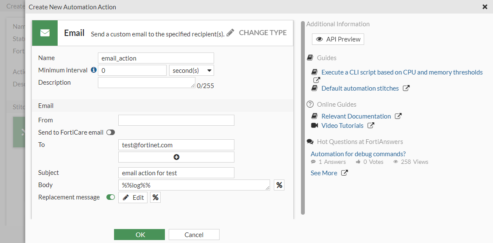Click external link icon beside Video Tutorials
Screen dimensions: 493x243
(371, 125)
